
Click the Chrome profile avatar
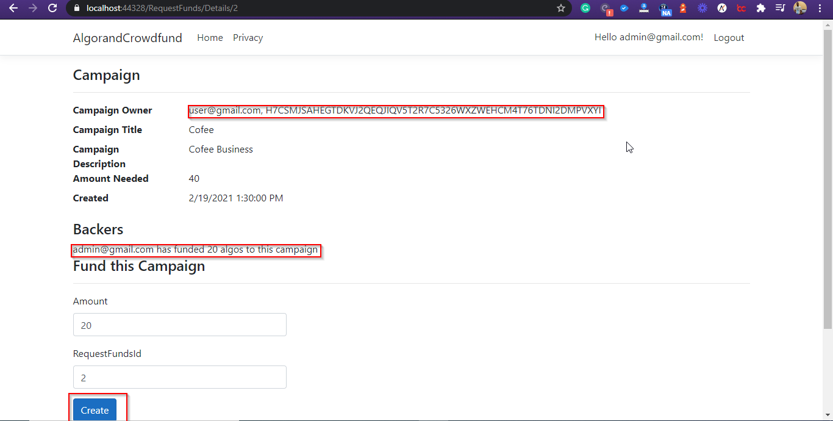click(799, 9)
